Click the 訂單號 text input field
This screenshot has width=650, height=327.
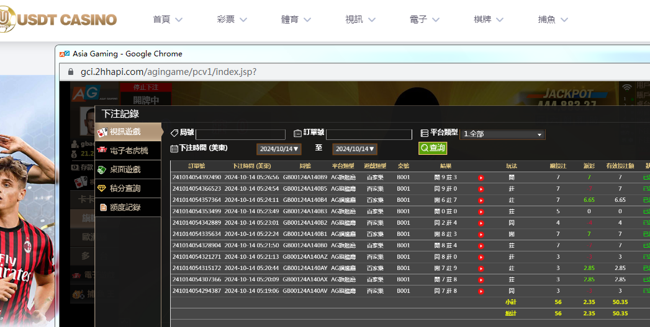click(369, 134)
